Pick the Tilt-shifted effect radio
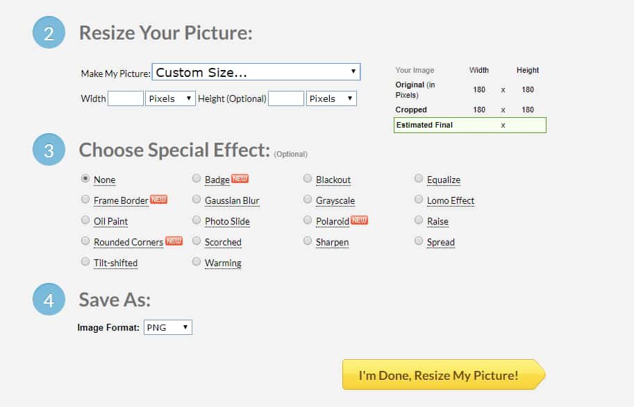Image resolution: width=634 pixels, height=407 pixels. click(x=85, y=262)
